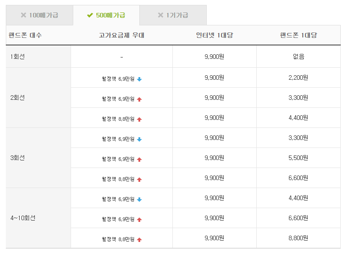This screenshot has height=254, width=347.
Task: Click red up arrow beside 8.8만원 in 3회선 group
Action: click(139, 180)
